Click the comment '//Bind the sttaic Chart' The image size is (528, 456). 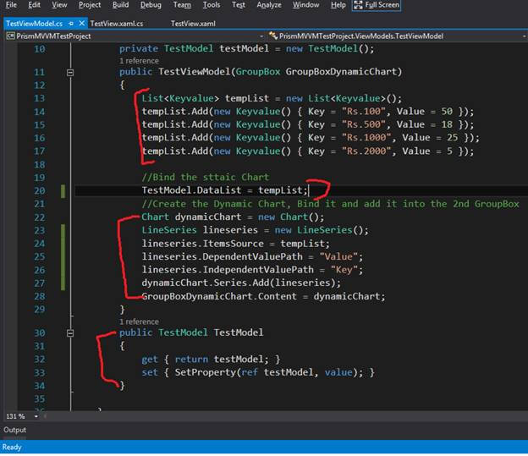[206, 177]
